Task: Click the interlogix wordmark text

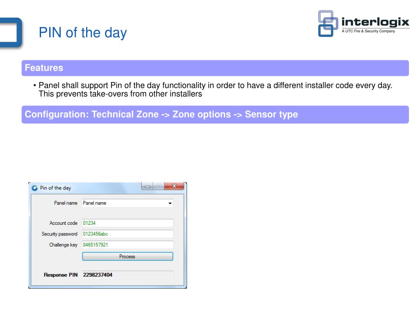Action: [375, 22]
